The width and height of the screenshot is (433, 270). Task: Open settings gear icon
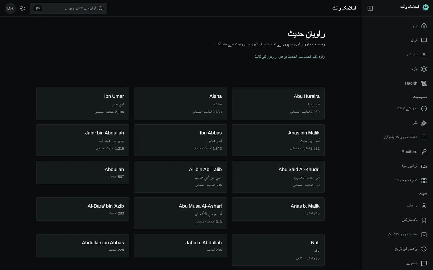coord(22,8)
